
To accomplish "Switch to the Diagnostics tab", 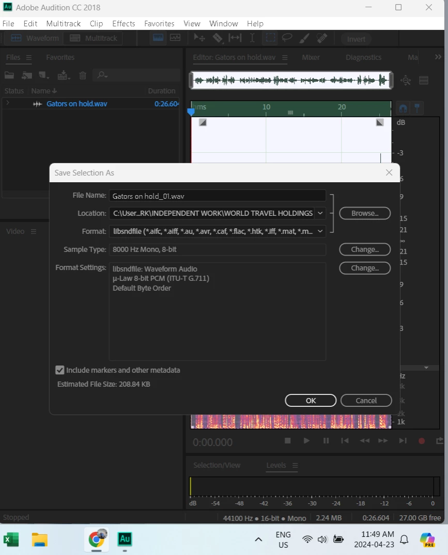I will pos(363,57).
